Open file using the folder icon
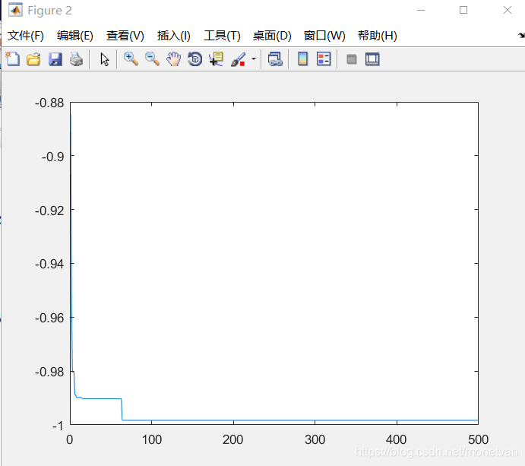Image resolution: width=525 pixels, height=466 pixels. pos(34,59)
